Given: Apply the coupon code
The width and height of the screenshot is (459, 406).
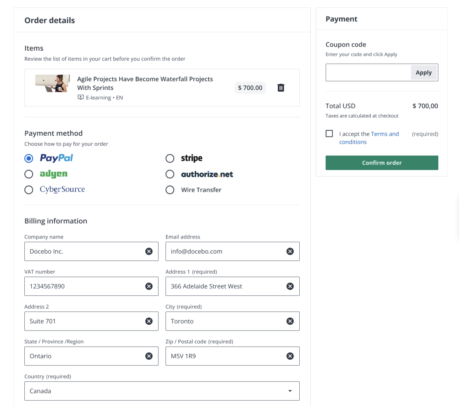Looking at the screenshot, I should coord(424,73).
